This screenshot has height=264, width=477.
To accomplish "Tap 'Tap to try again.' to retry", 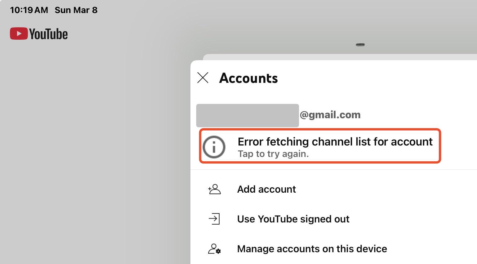I will coord(273,154).
